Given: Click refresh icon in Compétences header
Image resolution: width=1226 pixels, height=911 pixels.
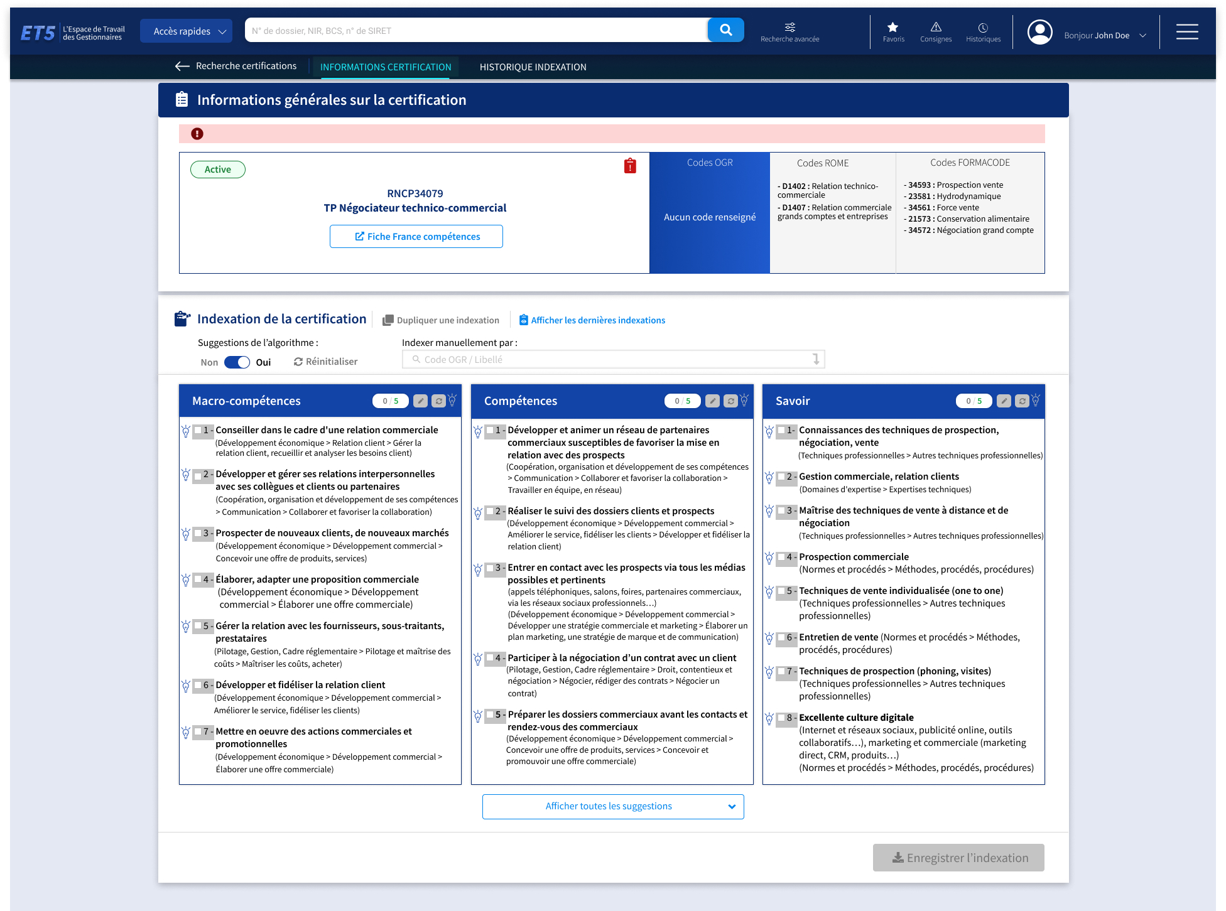Looking at the screenshot, I should (x=730, y=401).
